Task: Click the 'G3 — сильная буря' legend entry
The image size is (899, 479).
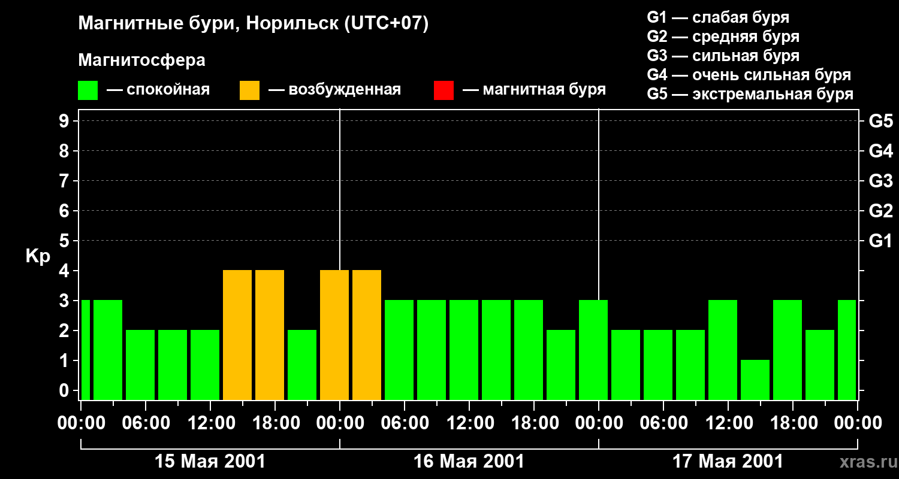Action: 723,56
